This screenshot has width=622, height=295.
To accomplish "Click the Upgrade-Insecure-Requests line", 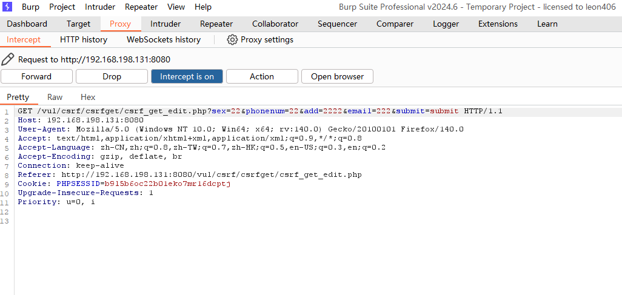I will click(x=85, y=193).
